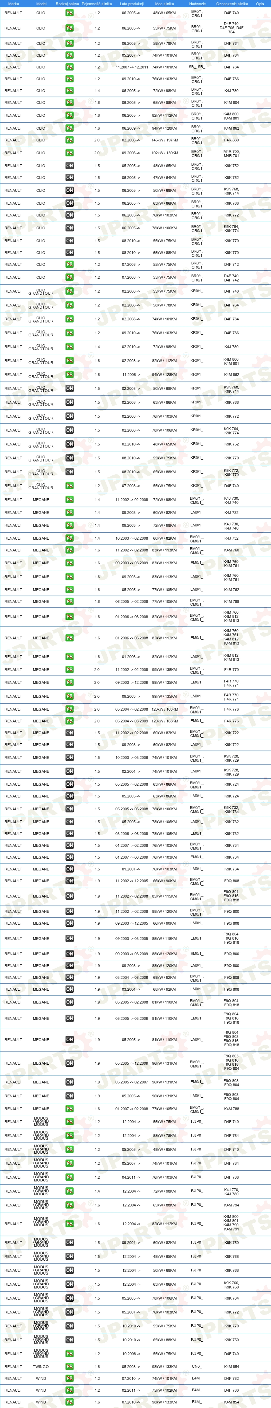Viewport: 271px width, 1408px height.
Task: Click the PB icon in the WIND D4F 782 row
Action: (x=69, y=1378)
